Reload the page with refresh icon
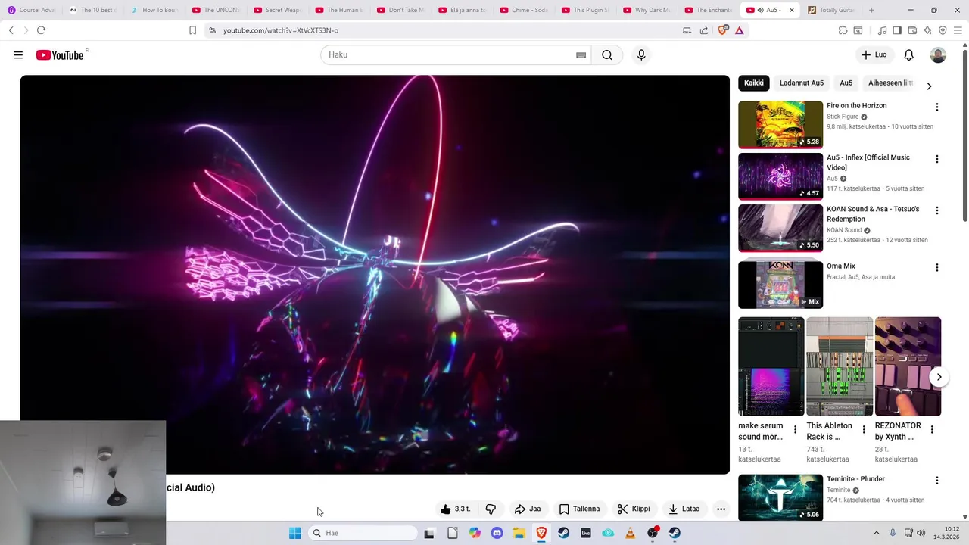The width and height of the screenshot is (969, 545). [41, 30]
